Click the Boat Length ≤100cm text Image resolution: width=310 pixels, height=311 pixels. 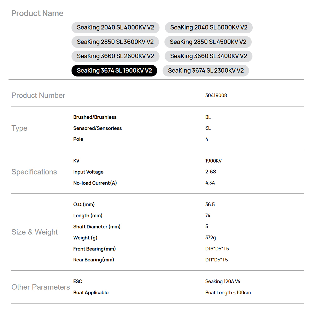(228, 293)
